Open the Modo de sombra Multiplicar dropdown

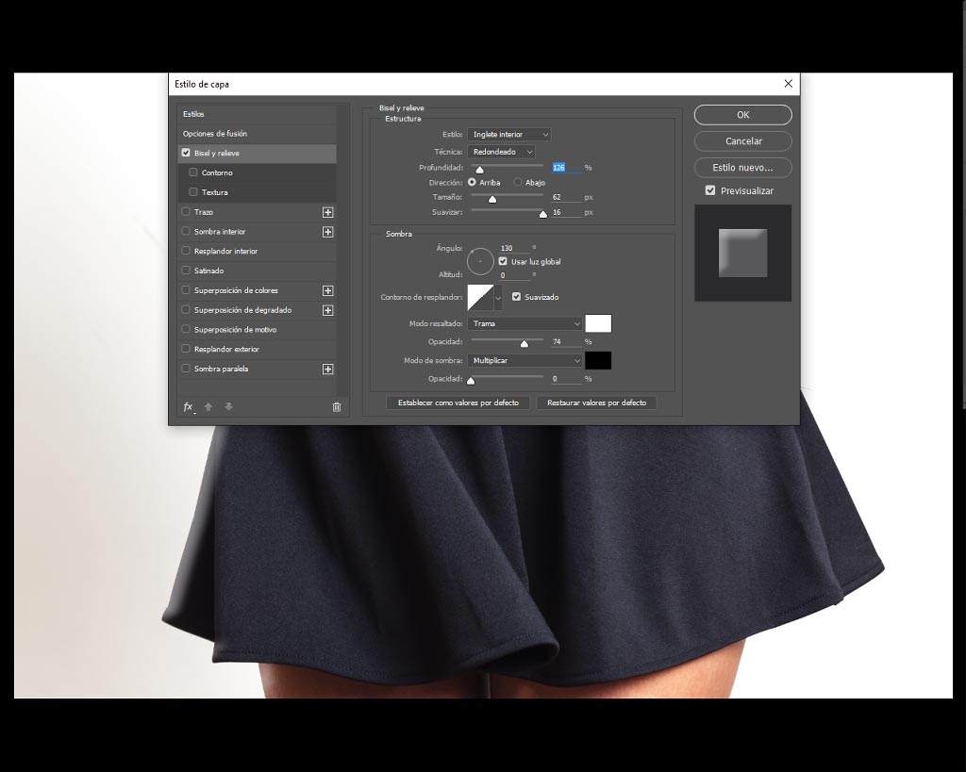[525, 361]
